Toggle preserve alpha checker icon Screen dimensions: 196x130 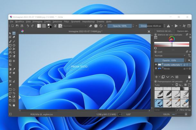(96, 26)
